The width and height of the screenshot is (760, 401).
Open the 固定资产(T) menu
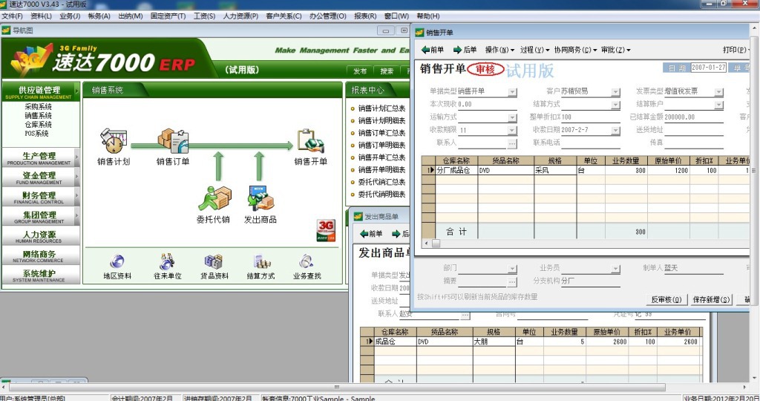pos(168,16)
